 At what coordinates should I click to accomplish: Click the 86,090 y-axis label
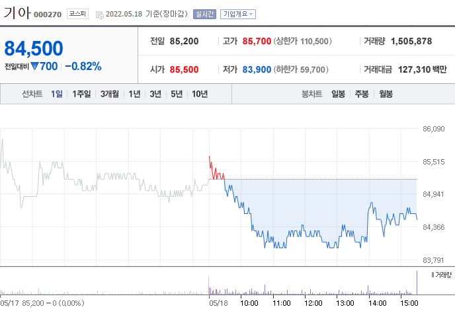tap(434, 129)
